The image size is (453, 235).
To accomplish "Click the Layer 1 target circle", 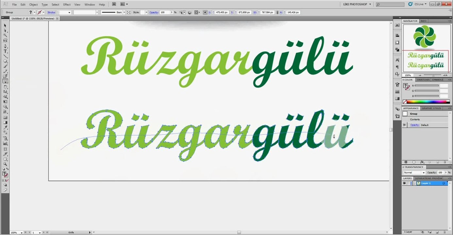I will tap(444, 183).
